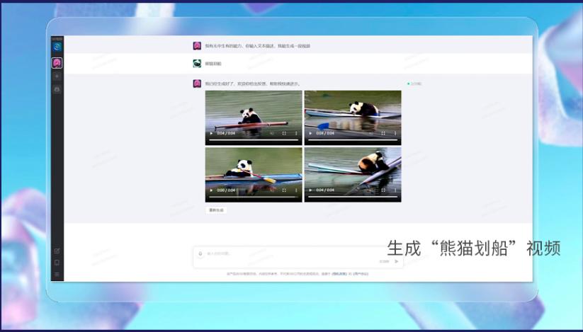Image resolution: width=583 pixels, height=332 pixels.
Task: Click the bookmark icon in lower sidebar
Action: pyautogui.click(x=57, y=262)
